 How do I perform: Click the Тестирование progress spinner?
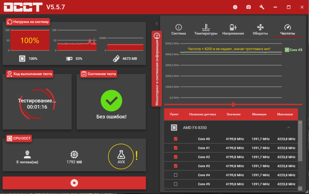pos(37,104)
